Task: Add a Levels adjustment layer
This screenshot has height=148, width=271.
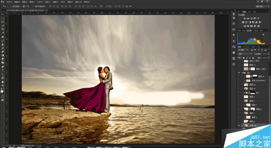Action: coord(248,18)
